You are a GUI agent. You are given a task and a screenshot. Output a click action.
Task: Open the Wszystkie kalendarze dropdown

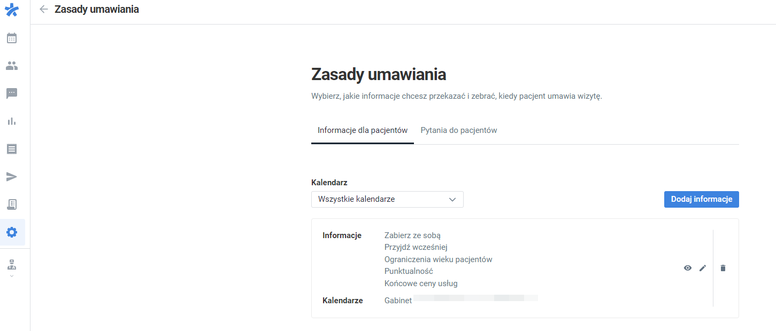(x=387, y=199)
